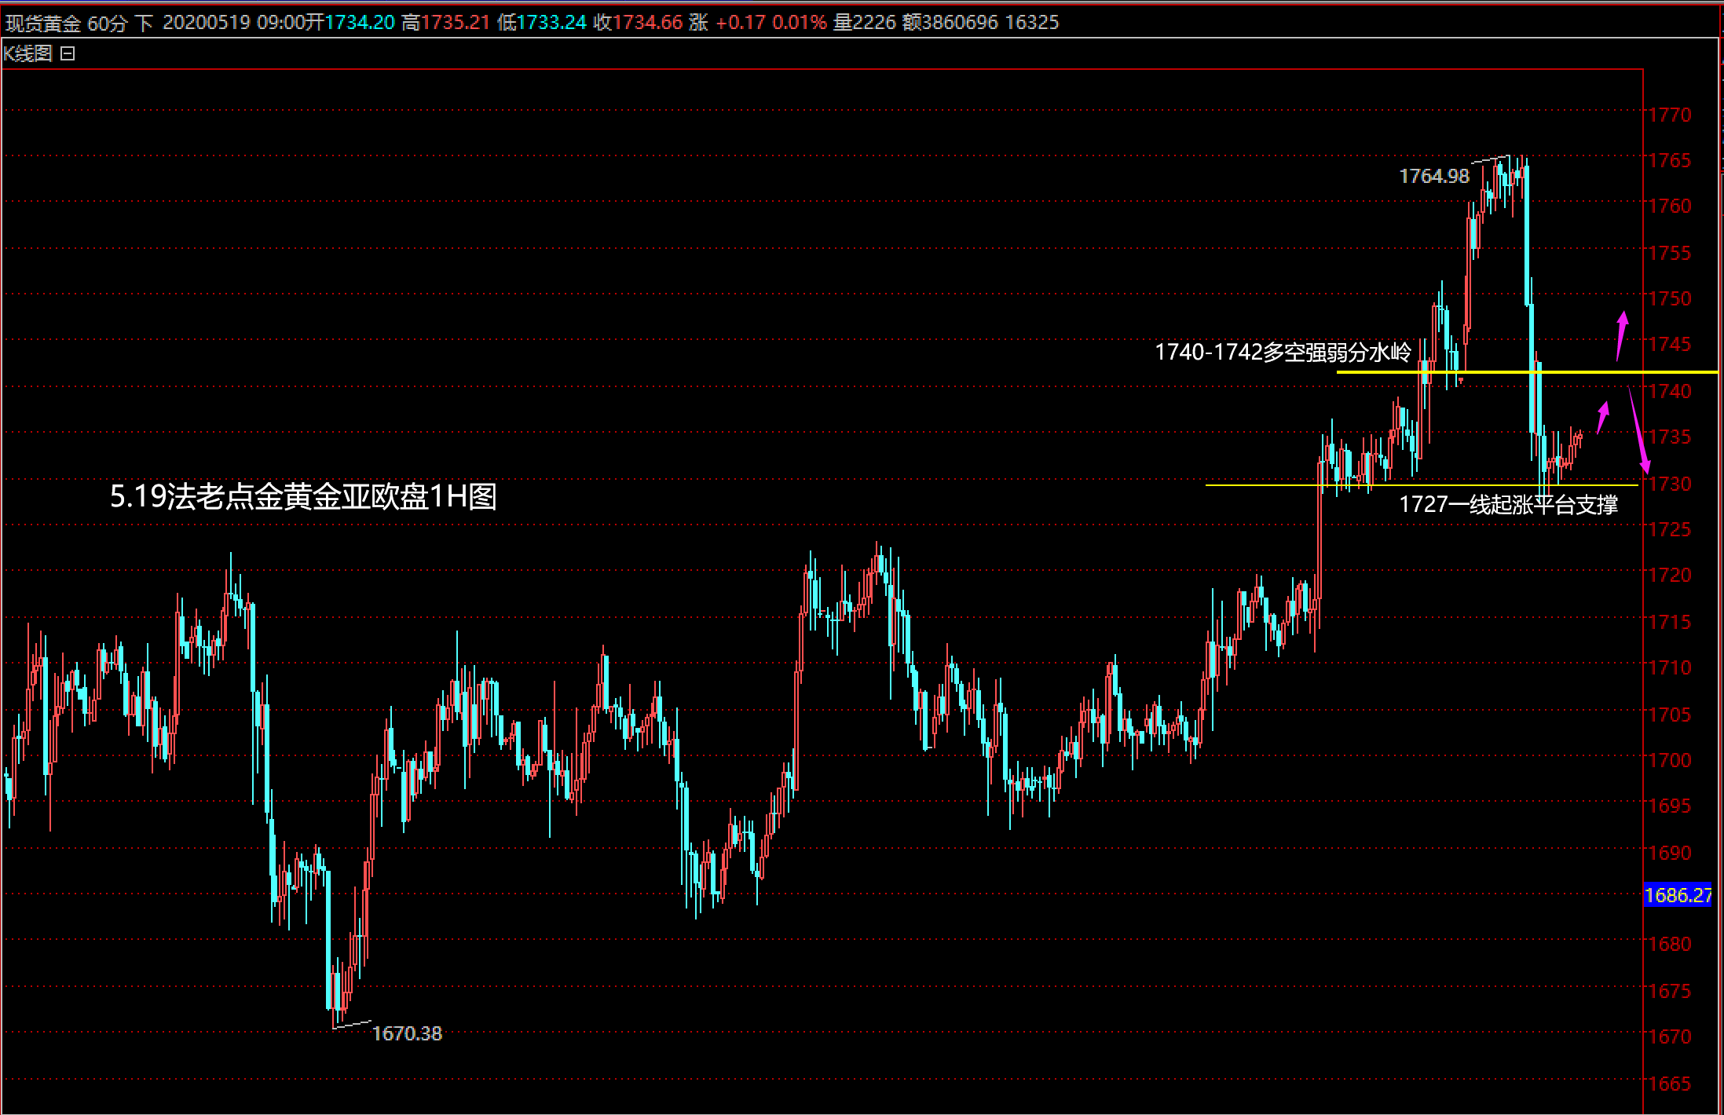Select the 5.19法老点金 chart title text

click(x=303, y=496)
